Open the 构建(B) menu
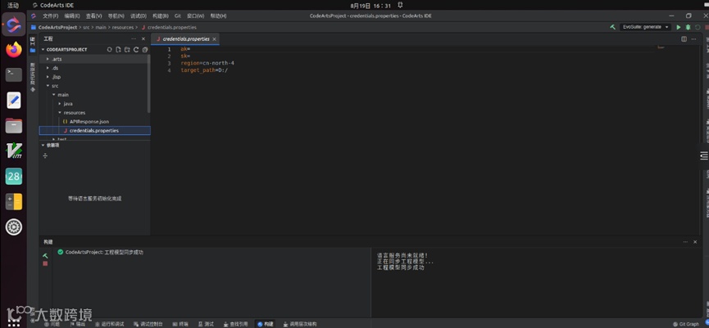Viewport: 709px width, 328px height. (161, 16)
